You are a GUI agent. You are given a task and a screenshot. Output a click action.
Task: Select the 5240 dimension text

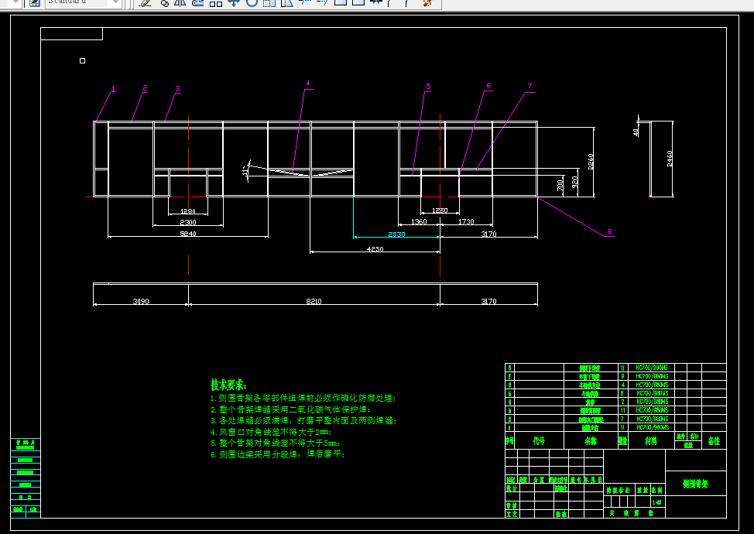point(188,234)
